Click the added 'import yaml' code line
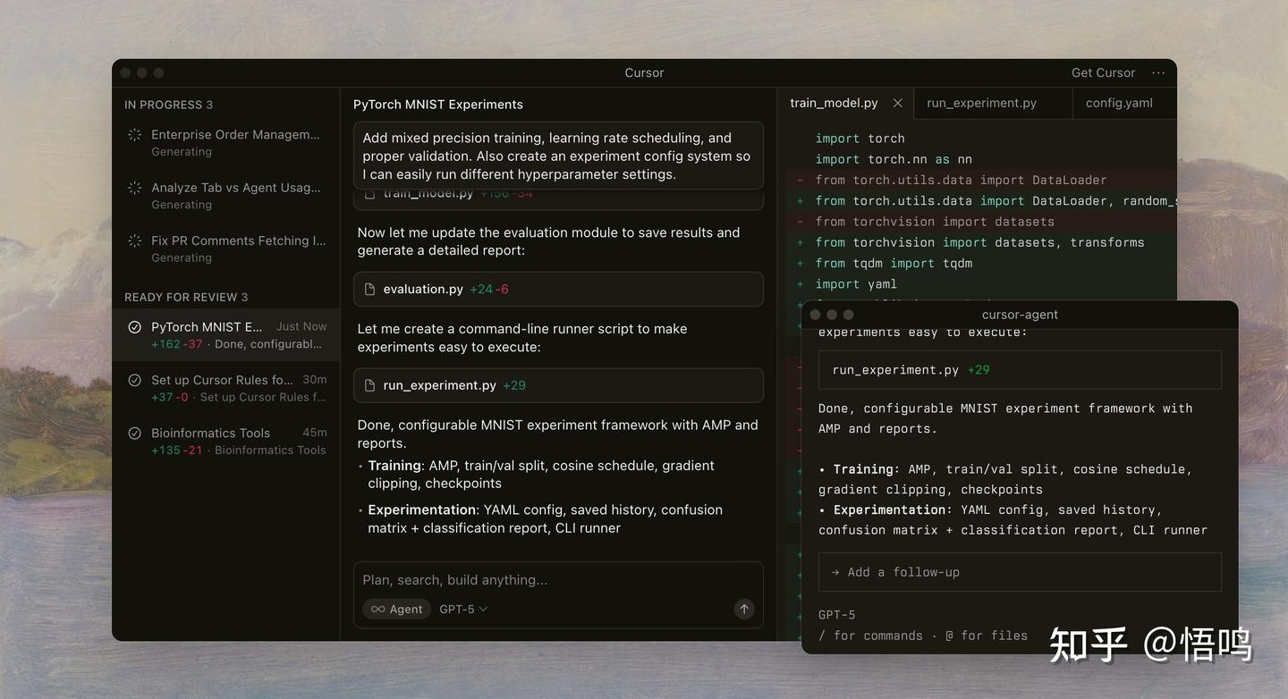This screenshot has height=699, width=1288. [855, 283]
